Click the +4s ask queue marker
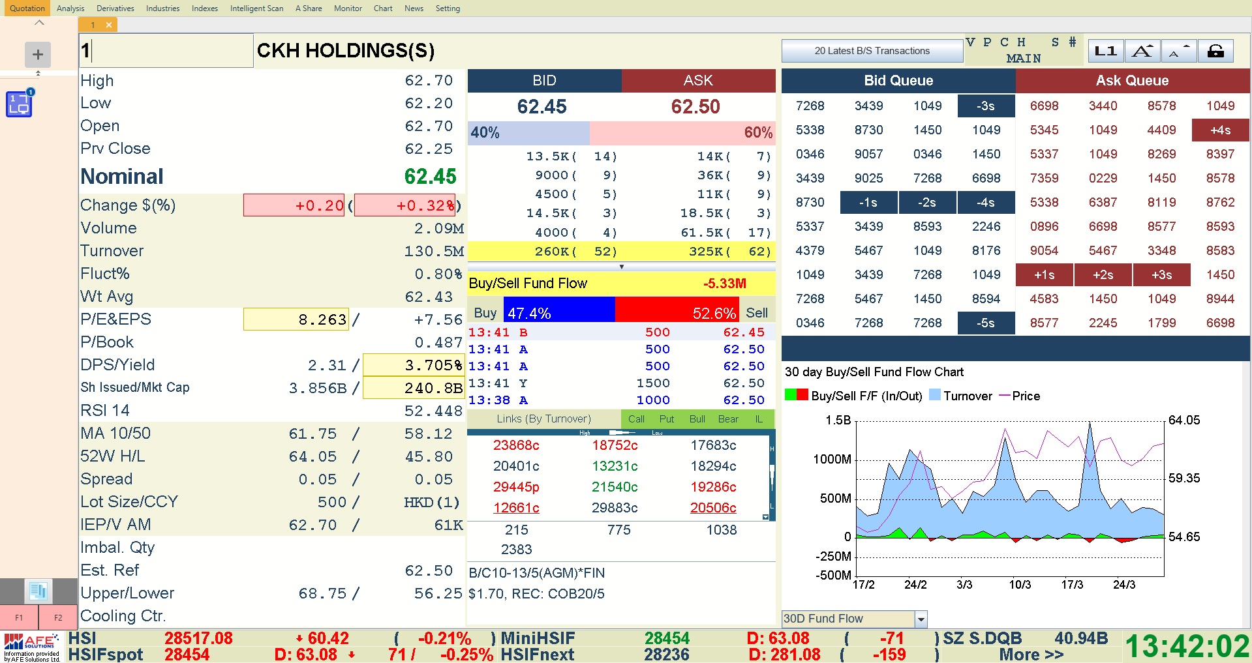The width and height of the screenshot is (1252, 663). [1220, 130]
